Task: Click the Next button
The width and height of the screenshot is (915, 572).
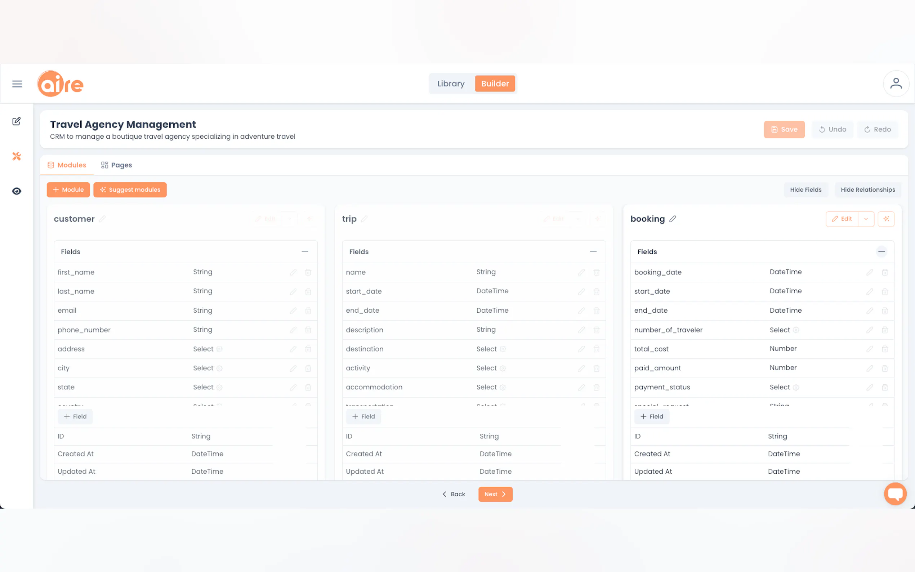Action: coord(495,494)
